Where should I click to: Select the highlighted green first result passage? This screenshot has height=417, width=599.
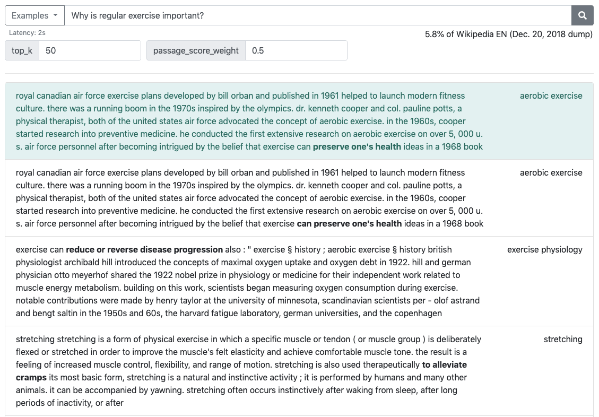[249, 121]
